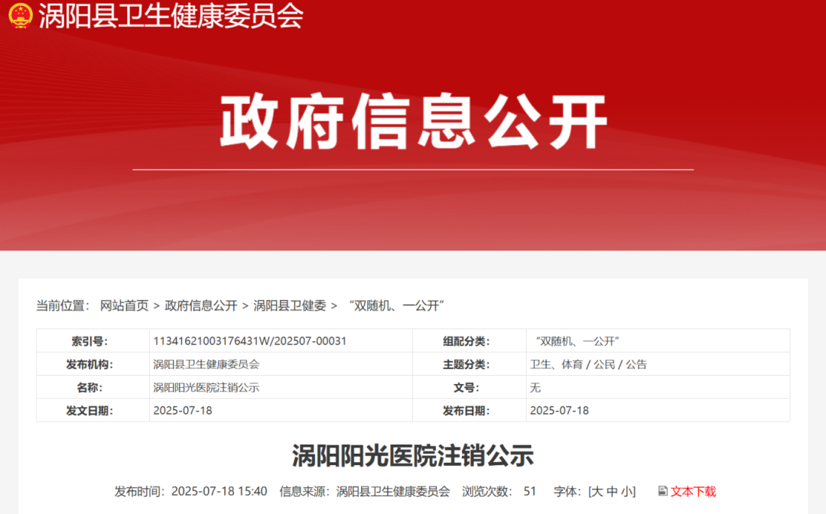Viewport: 826px width, 514px height.
Task: Open 涡阳县卫健委 breadcrumb link
Action: (x=290, y=305)
